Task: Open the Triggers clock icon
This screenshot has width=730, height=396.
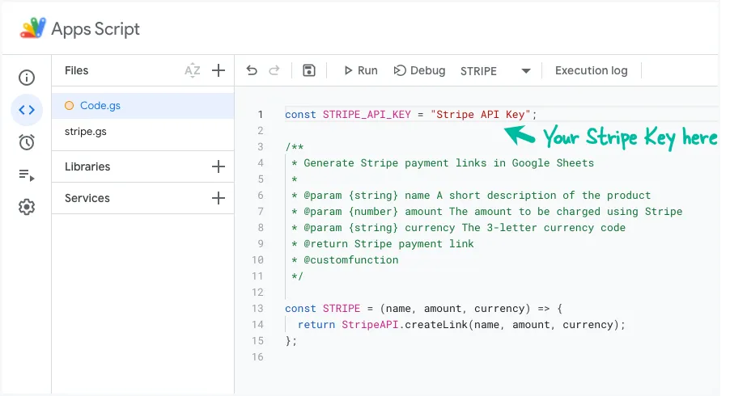Action: (x=27, y=142)
